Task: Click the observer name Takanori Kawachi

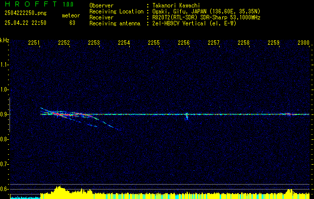Action: pyautogui.click(x=177, y=5)
